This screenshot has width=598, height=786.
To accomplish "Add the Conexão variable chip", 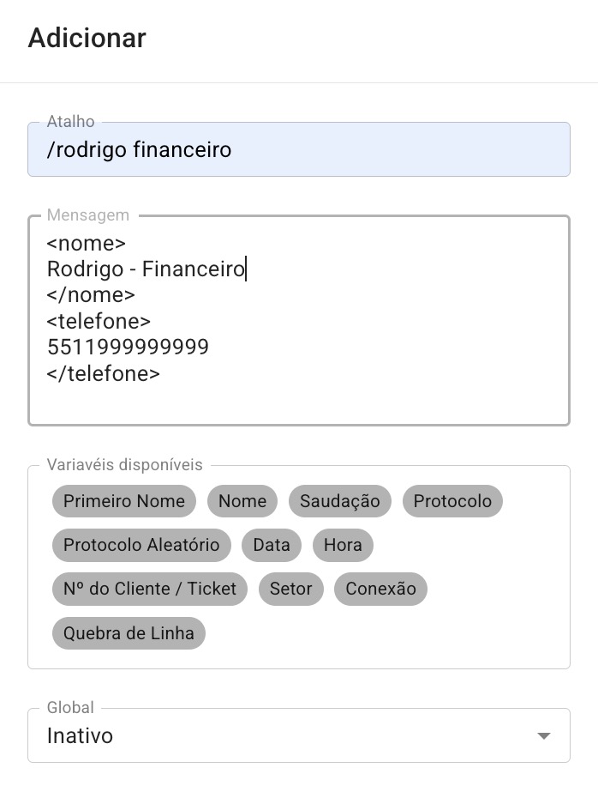I will tap(381, 589).
